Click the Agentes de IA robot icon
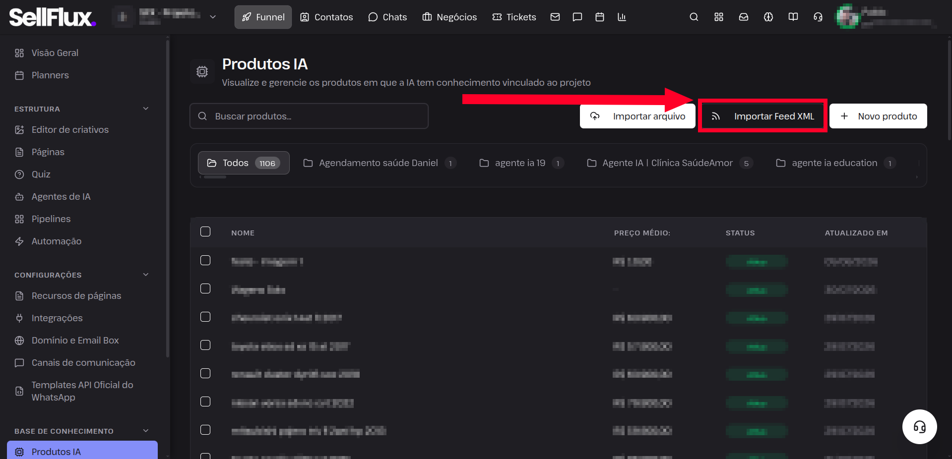This screenshot has height=459, width=952. (19, 197)
